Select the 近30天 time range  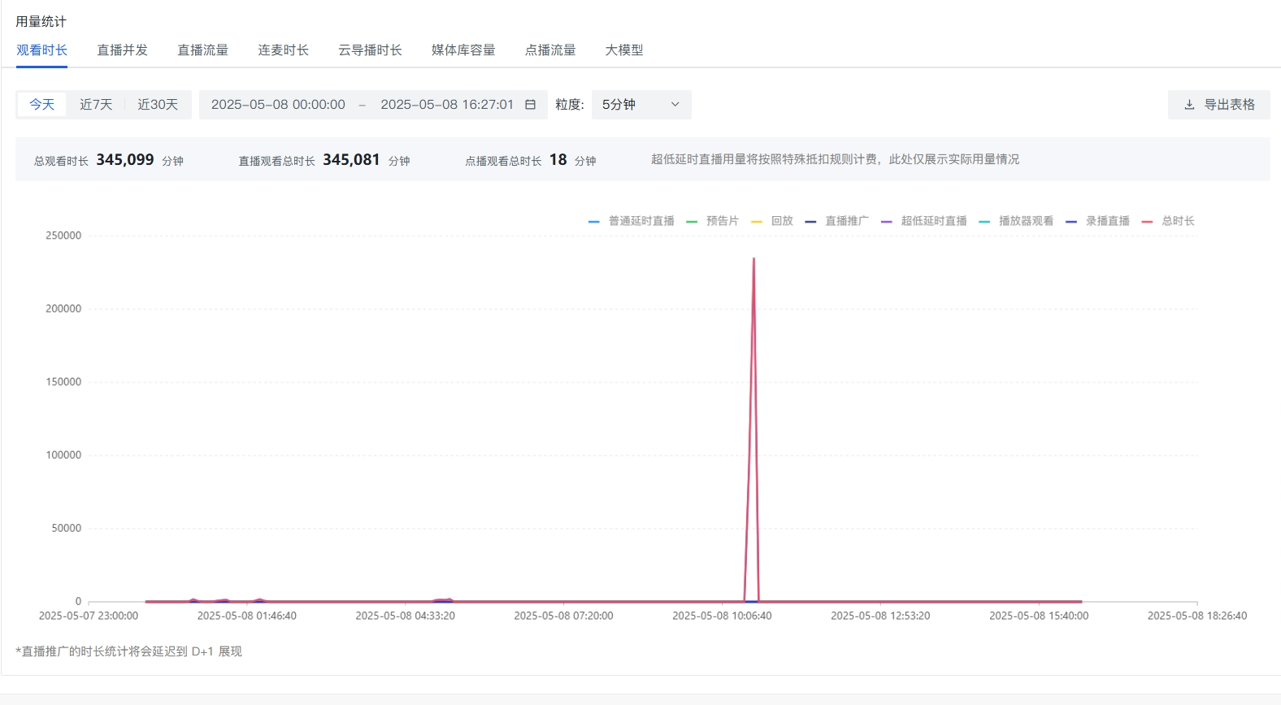point(158,105)
